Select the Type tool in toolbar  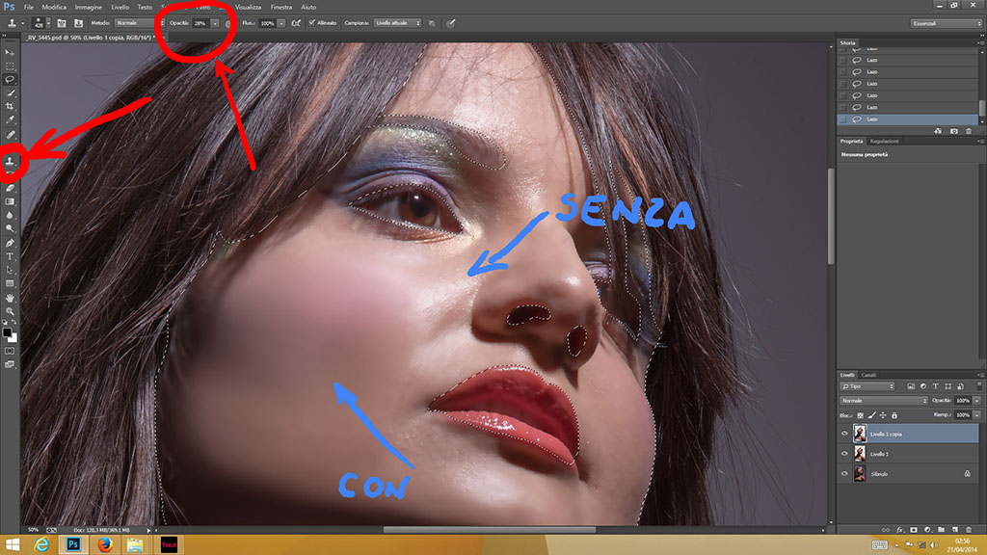[x=11, y=256]
